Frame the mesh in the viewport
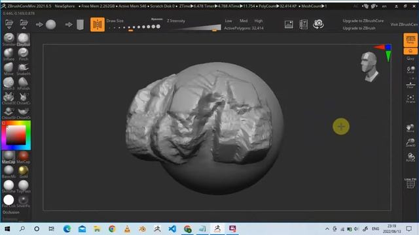This screenshot has height=235, width=419. 410,99
